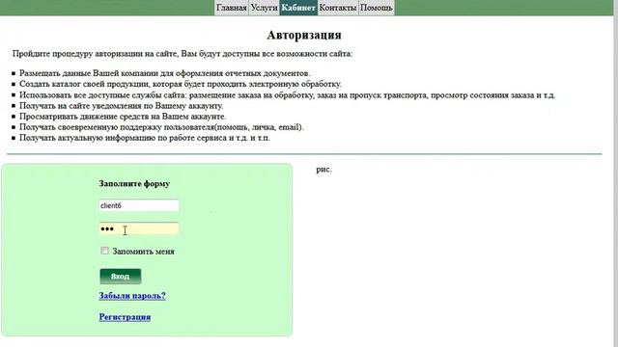Viewport: 618px width, 347px height.
Task: Click the line starting Использовать все доступные службы
Action: pyautogui.click(x=288, y=94)
